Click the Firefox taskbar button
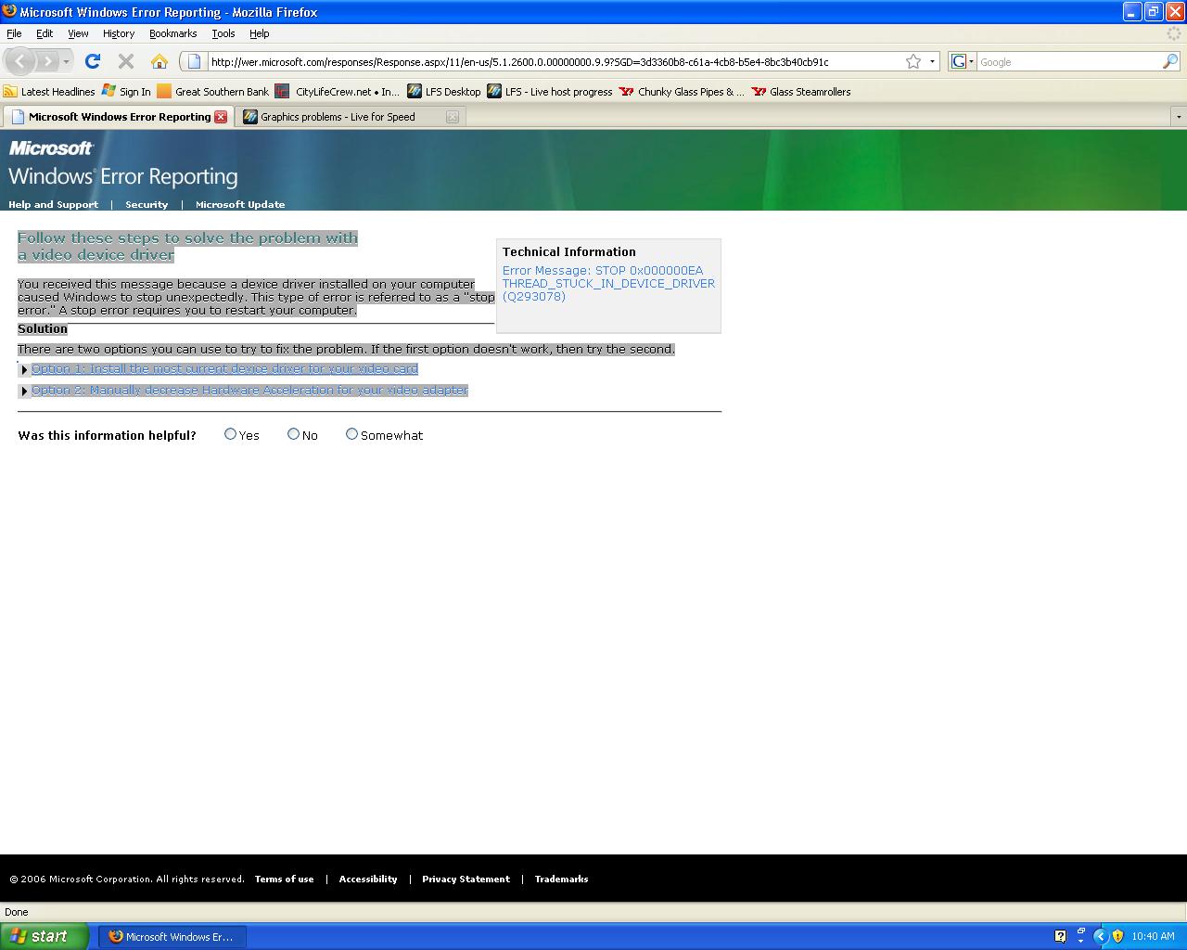This screenshot has width=1187, height=950. tap(172, 937)
